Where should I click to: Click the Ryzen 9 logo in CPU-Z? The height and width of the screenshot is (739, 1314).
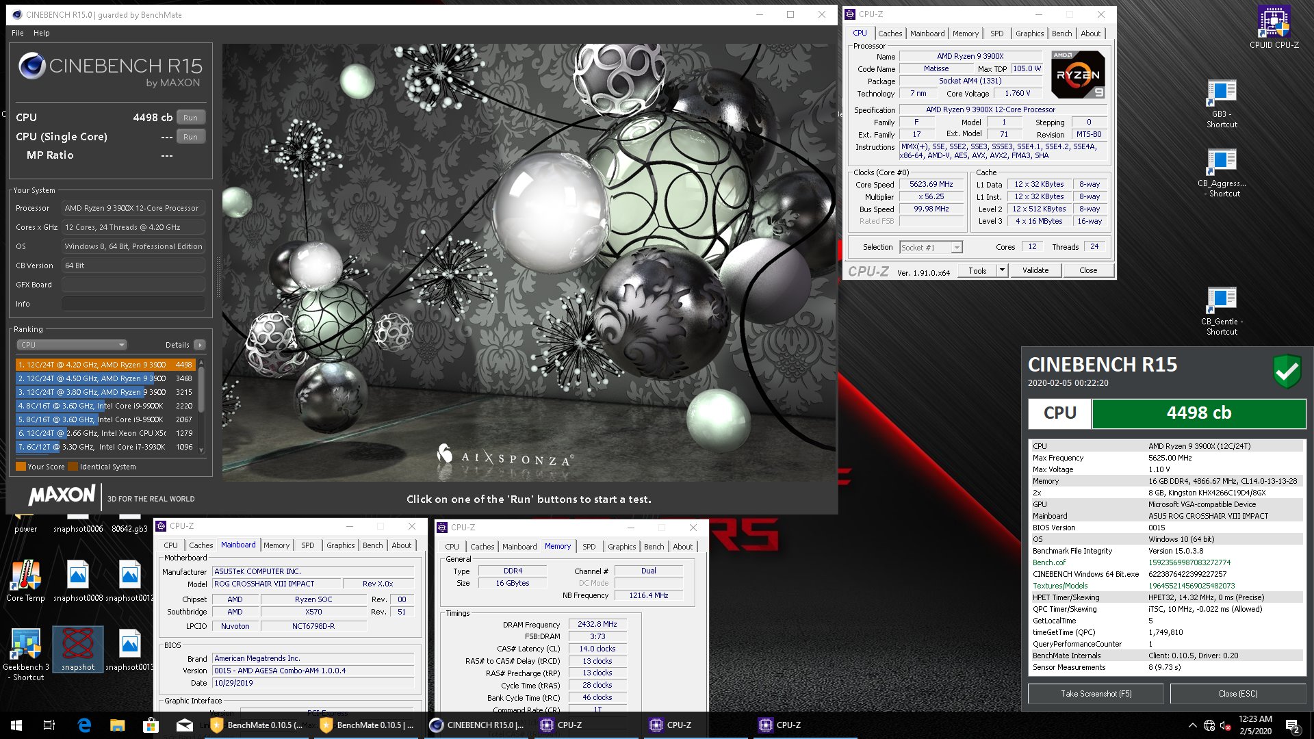[1078, 75]
